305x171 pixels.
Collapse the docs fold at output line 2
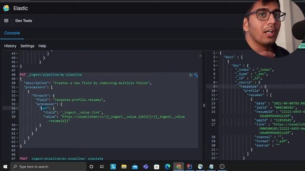[217, 57]
